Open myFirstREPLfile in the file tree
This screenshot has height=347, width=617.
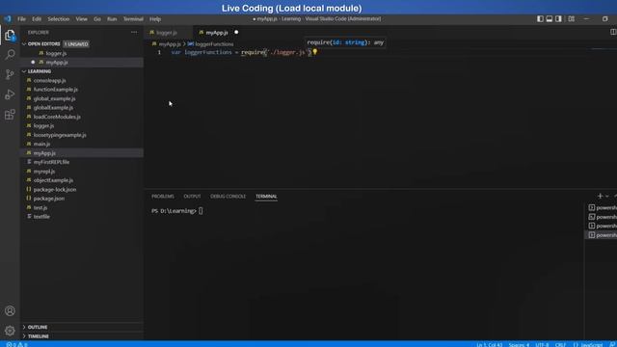[51, 162]
